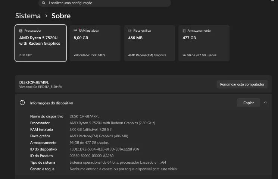Click 'ID do dispositivo' label

(x=43, y=149)
